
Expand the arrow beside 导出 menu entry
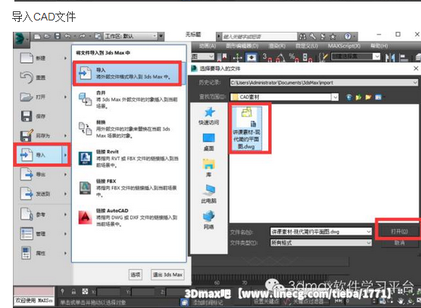pyautogui.click(x=65, y=174)
